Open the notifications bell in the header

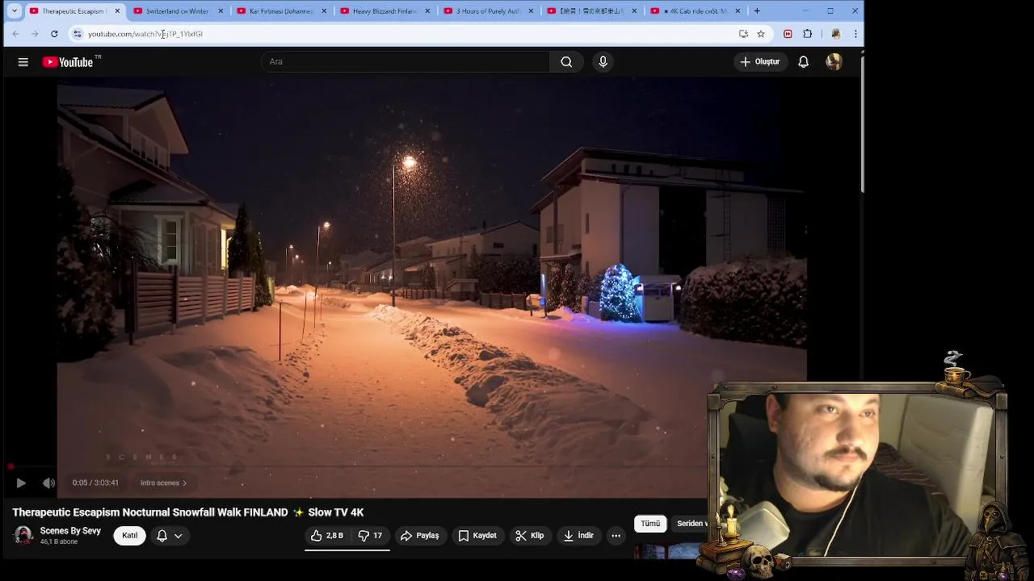click(803, 62)
